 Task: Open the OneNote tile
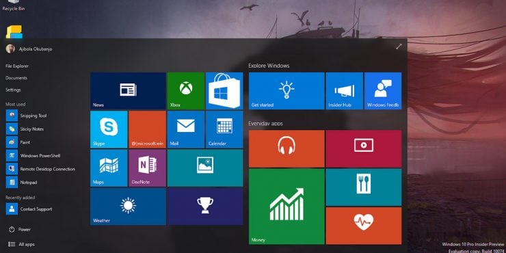pyautogui.click(x=148, y=168)
